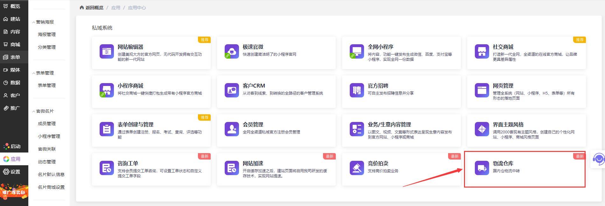Open 名片商城设置 in the submenu
The height and width of the screenshot is (206, 605).
pos(51,187)
